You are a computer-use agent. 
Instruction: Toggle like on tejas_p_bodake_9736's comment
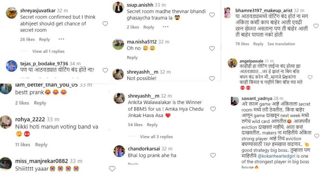(x=105, y=70)
